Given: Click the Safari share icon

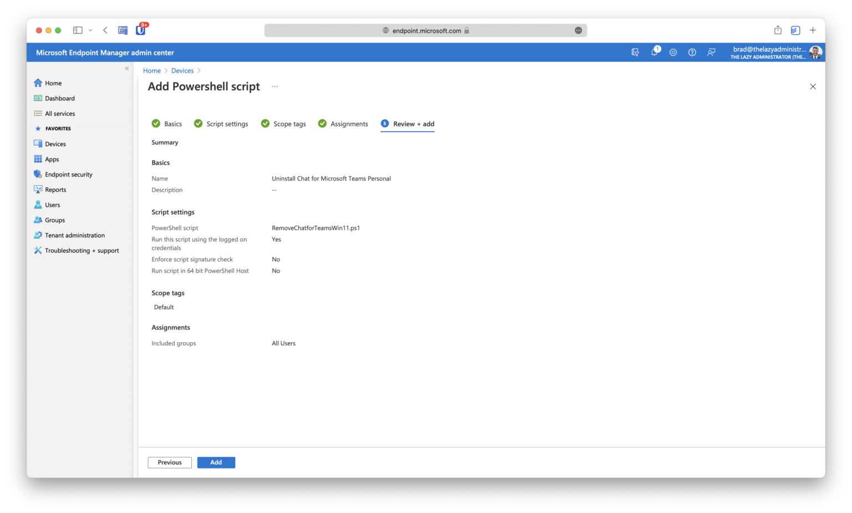Looking at the screenshot, I should point(778,30).
